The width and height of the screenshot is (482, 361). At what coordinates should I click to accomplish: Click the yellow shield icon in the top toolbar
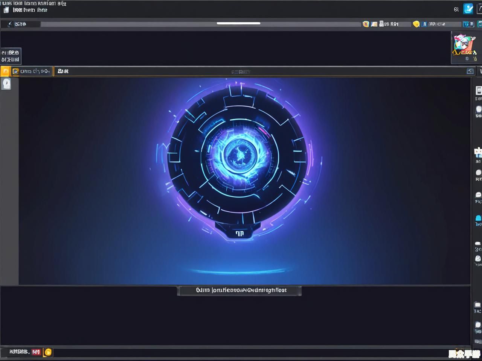click(416, 24)
